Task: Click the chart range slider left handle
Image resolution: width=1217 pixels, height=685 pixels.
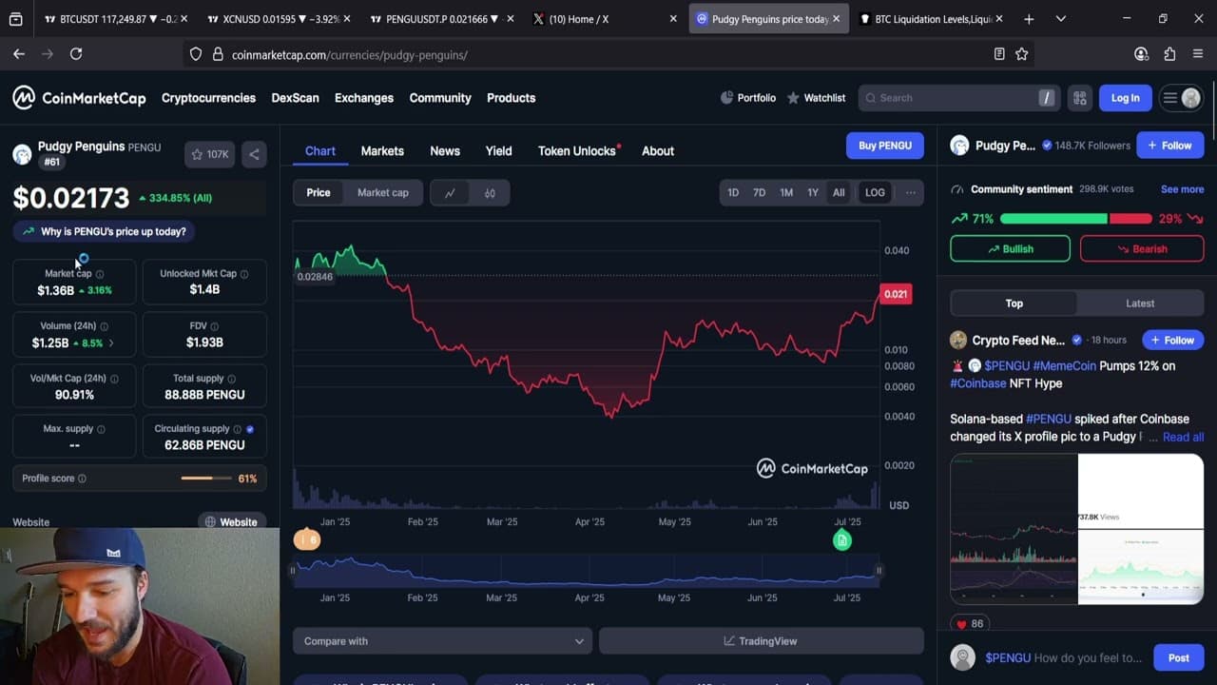Action: pos(293,571)
